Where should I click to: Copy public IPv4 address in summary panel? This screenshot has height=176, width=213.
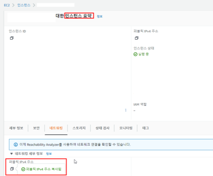[x=137, y=38]
